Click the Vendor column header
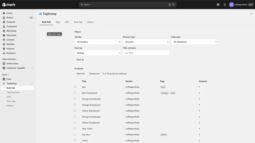Screen dimensions: 255x143 [x=129, y=81]
